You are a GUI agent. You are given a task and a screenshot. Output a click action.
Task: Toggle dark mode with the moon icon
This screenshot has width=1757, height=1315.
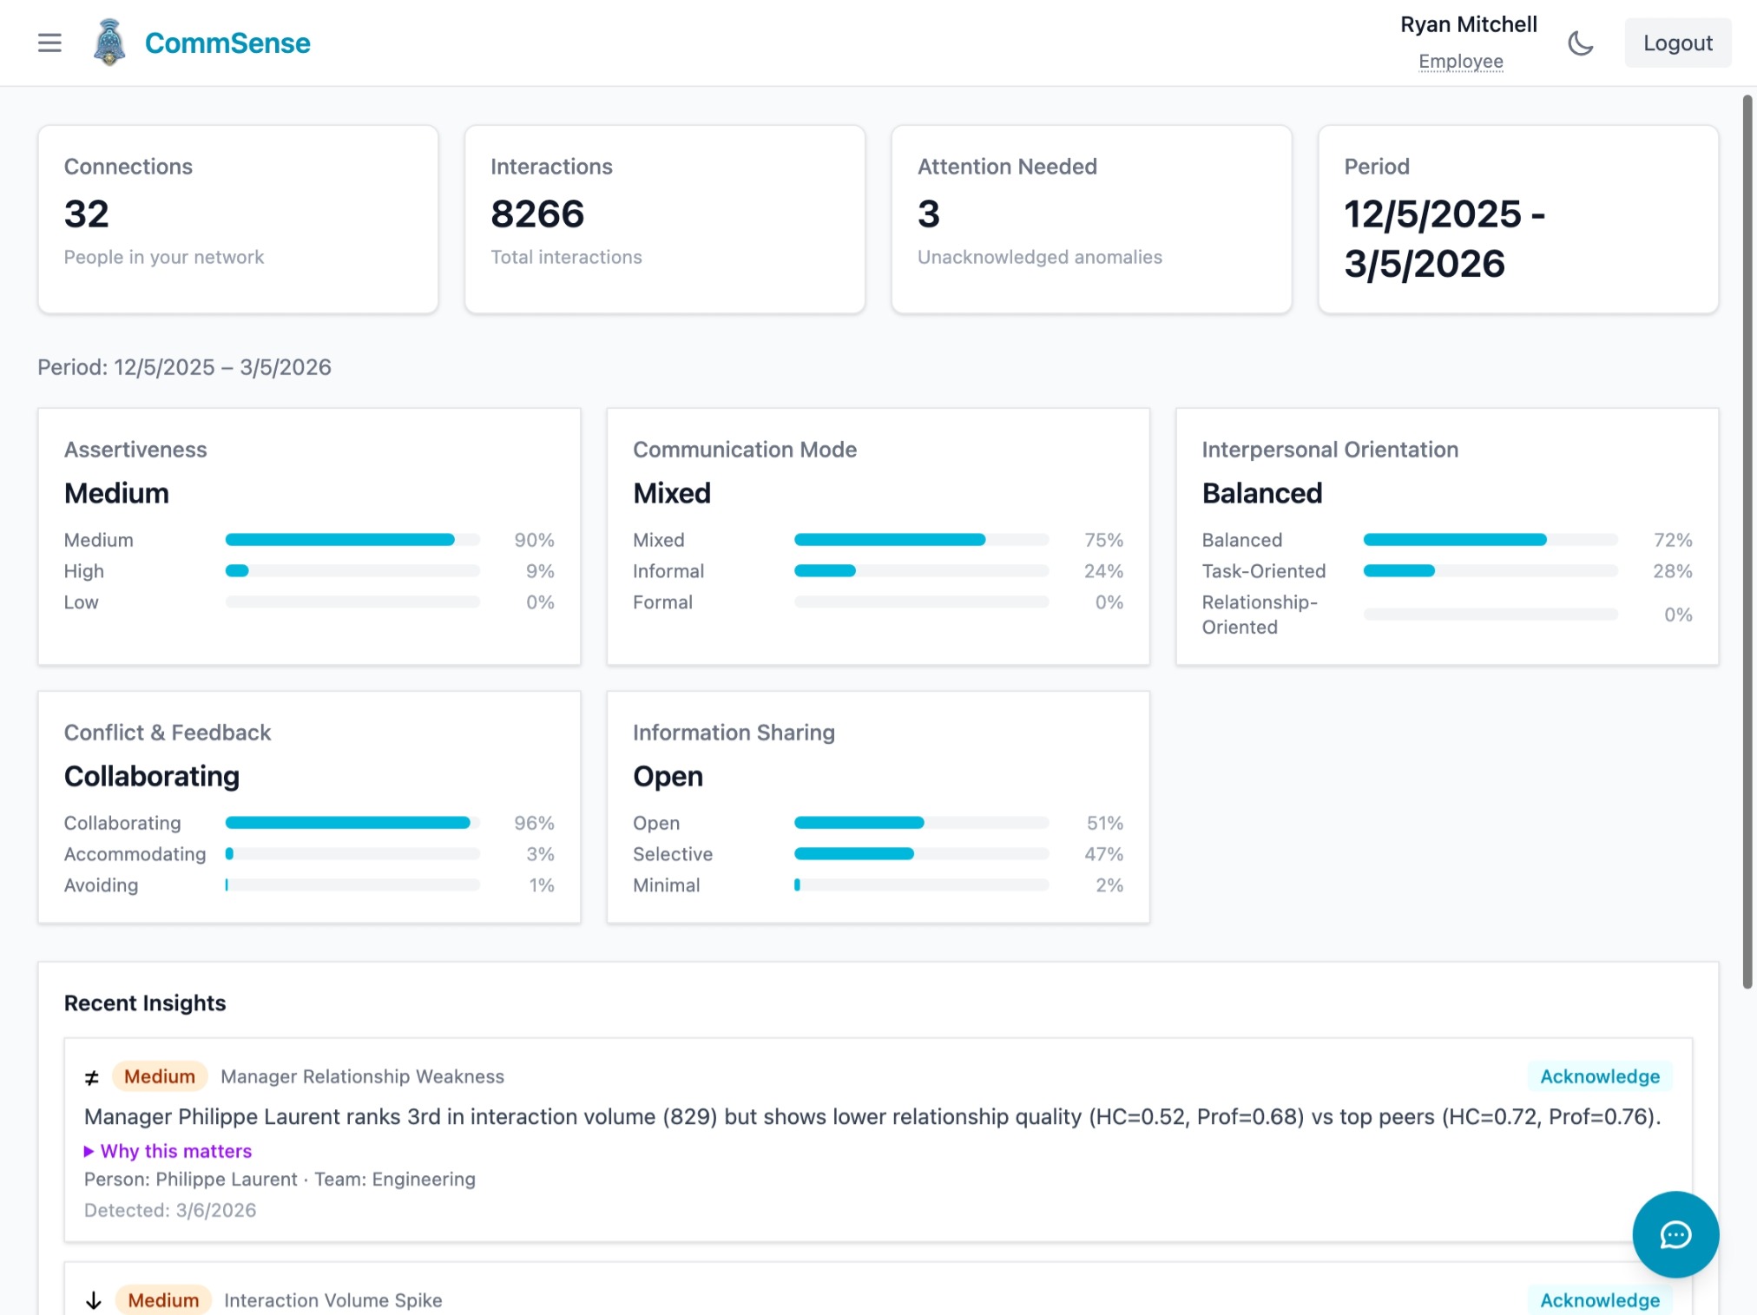(1580, 43)
